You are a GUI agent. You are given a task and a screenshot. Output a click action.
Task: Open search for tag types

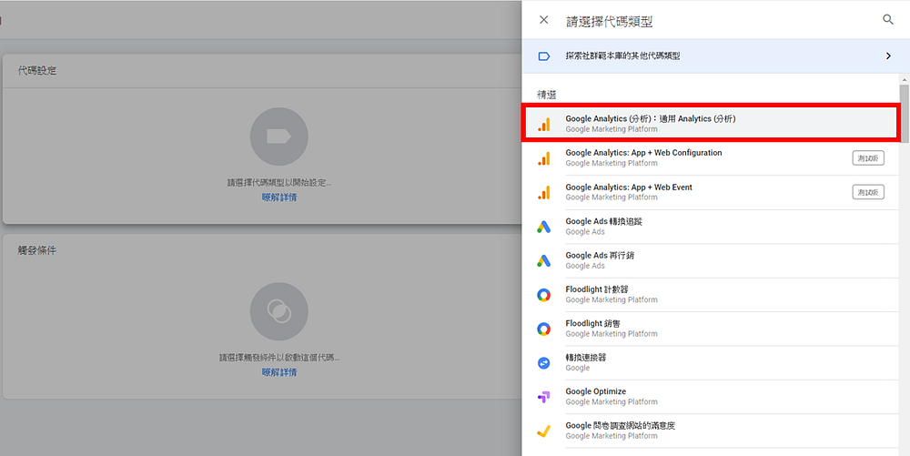click(x=888, y=20)
